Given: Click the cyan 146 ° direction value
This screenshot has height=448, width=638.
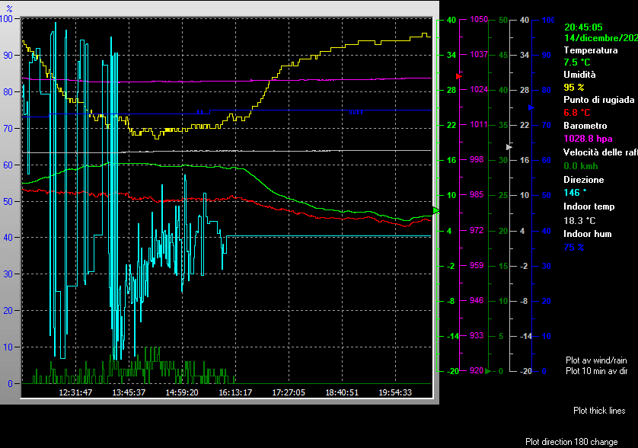Looking at the screenshot, I should pyautogui.click(x=576, y=193).
